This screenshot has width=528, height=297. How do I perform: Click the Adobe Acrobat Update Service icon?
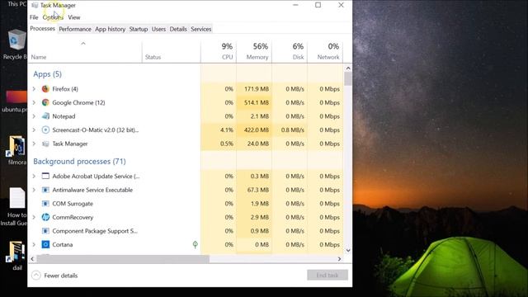coord(45,176)
